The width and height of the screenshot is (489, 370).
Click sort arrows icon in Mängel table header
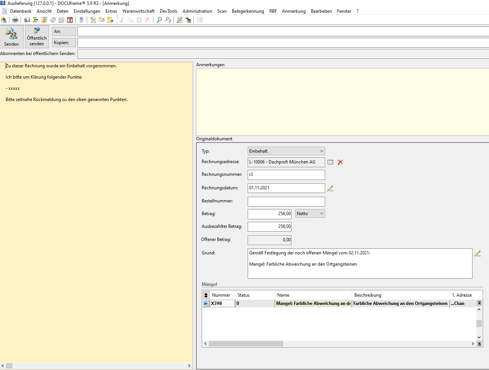click(x=206, y=295)
